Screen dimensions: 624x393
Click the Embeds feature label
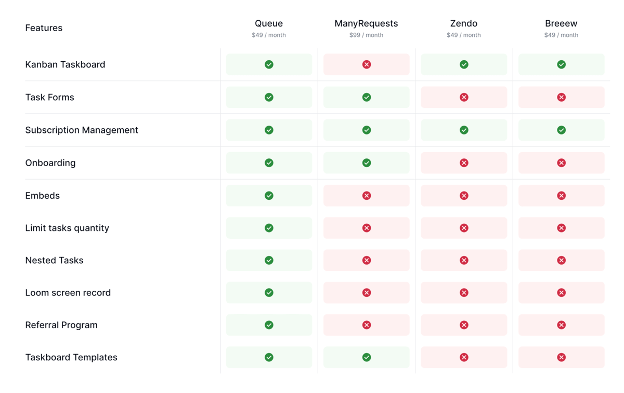click(x=43, y=195)
